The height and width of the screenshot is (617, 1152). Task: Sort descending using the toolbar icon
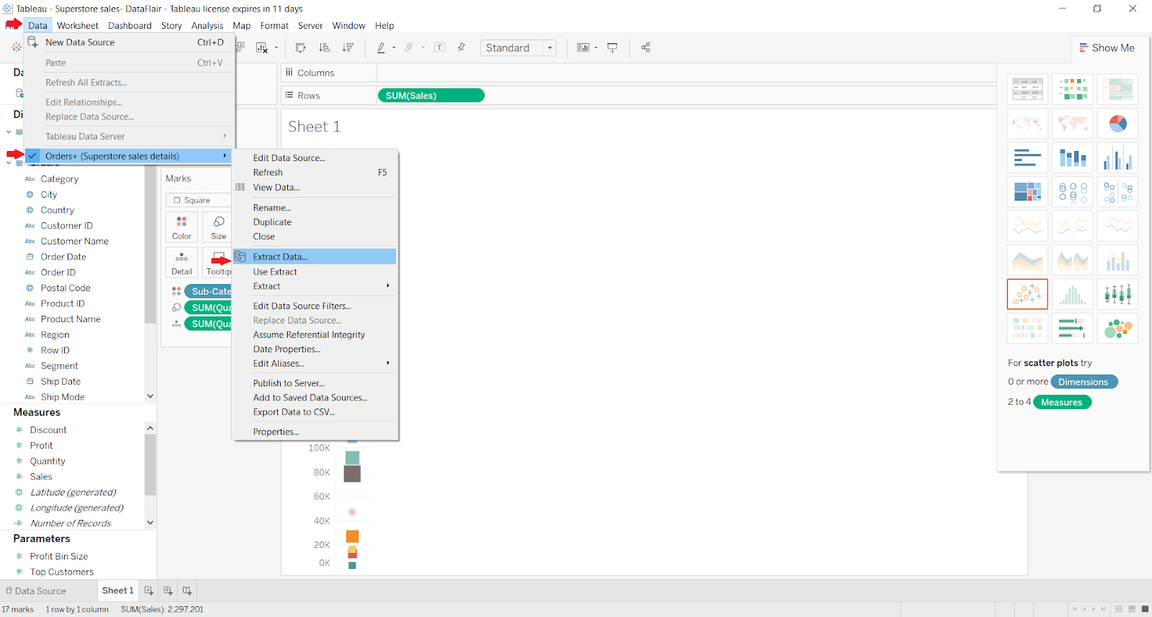(348, 47)
